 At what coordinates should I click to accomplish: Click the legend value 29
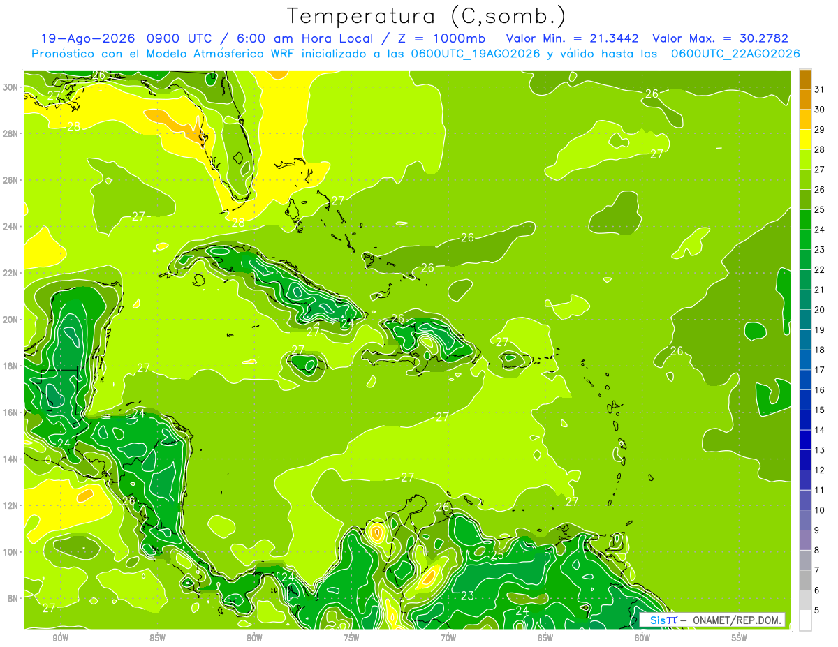820,130
